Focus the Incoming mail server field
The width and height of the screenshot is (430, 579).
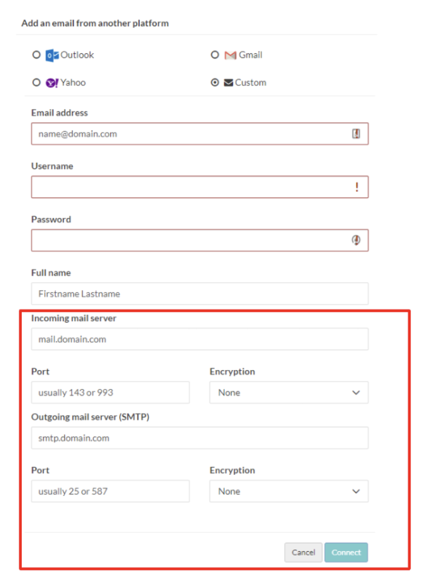[x=200, y=339]
